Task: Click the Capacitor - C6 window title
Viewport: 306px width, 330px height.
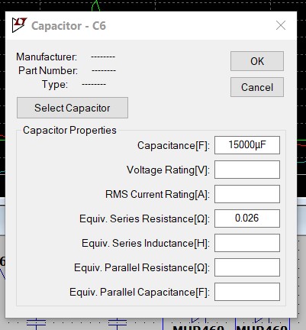Action: [x=69, y=26]
